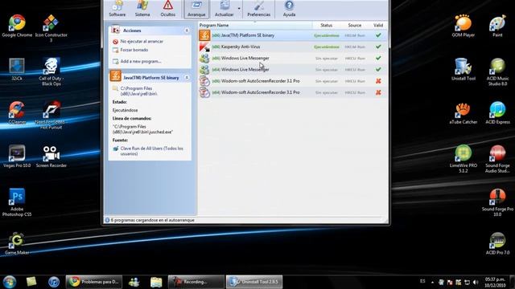Open Uninstall Tool desktop shortcut
The image size is (515, 289).
tap(463, 70)
